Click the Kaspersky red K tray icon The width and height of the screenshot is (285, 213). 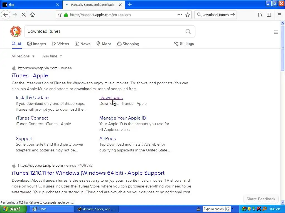point(259,209)
